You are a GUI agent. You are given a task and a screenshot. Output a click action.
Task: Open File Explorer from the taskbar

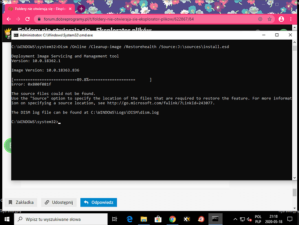[144, 219]
